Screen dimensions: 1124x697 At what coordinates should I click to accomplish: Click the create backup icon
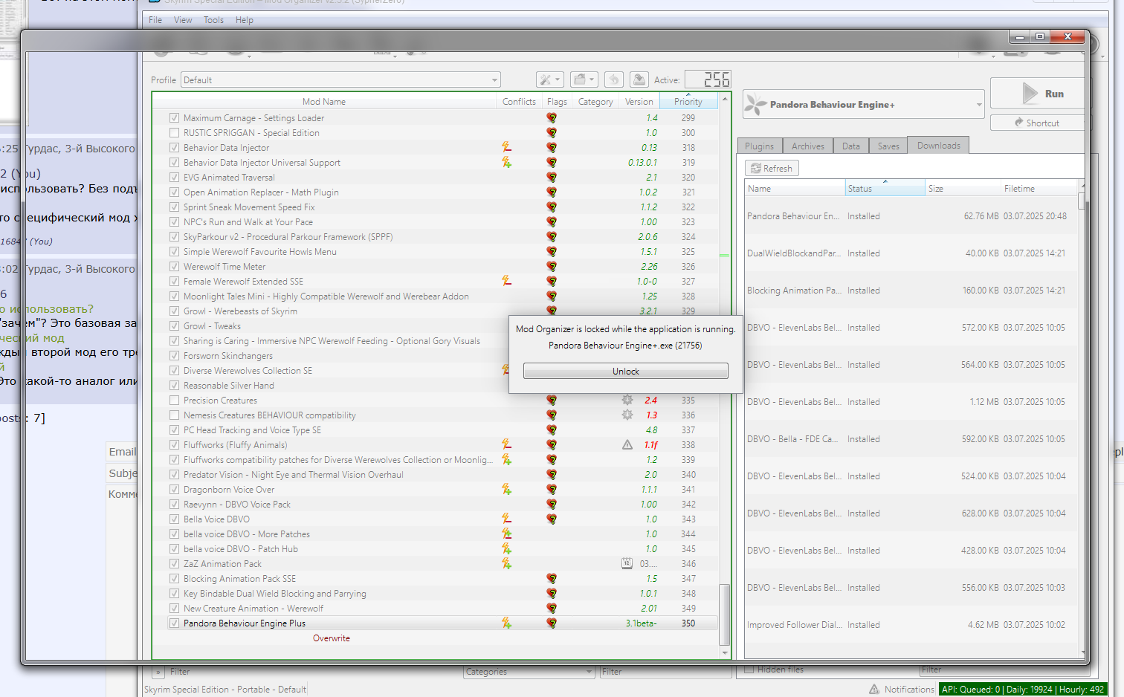pyautogui.click(x=639, y=80)
